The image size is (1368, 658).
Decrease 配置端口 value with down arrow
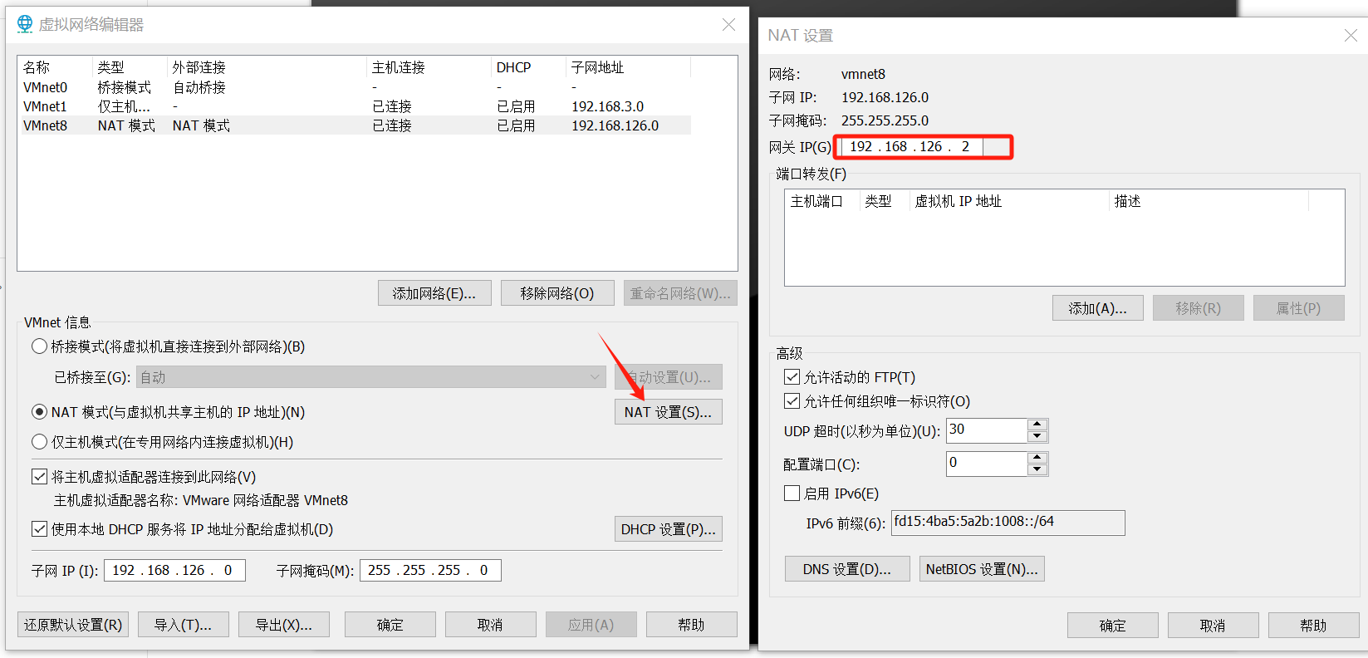[x=1037, y=470]
